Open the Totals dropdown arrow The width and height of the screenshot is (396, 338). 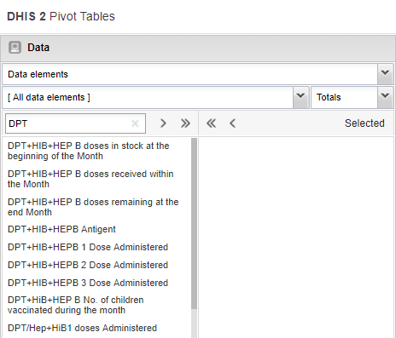coord(386,97)
